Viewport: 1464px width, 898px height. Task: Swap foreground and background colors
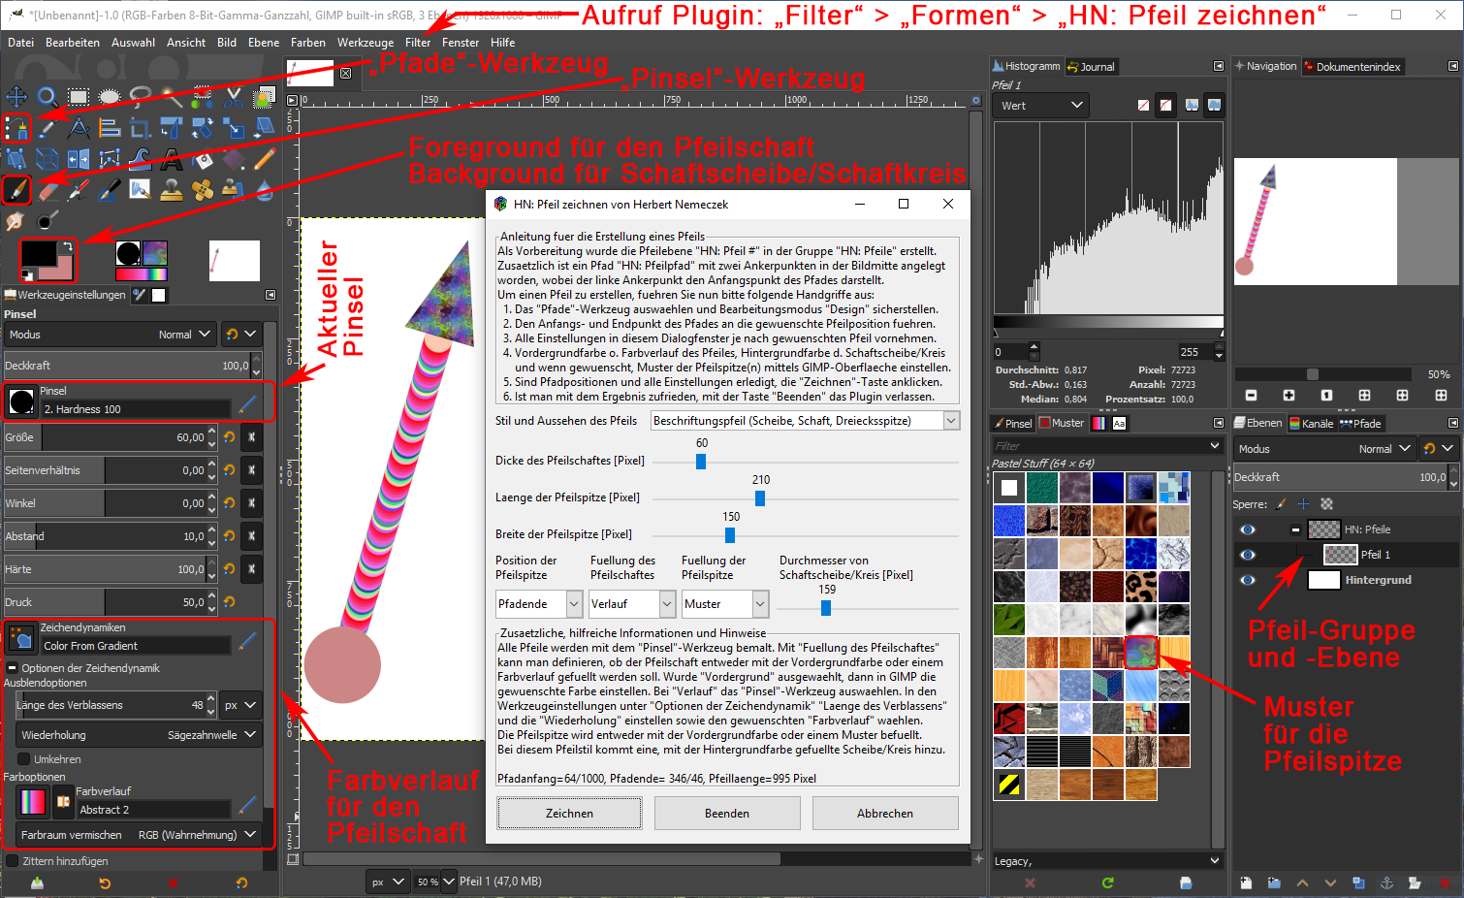click(68, 245)
